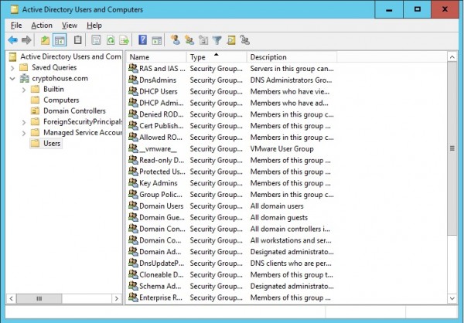
Task: Click the tree pane scroll left arrow
Action: [x=12, y=298]
